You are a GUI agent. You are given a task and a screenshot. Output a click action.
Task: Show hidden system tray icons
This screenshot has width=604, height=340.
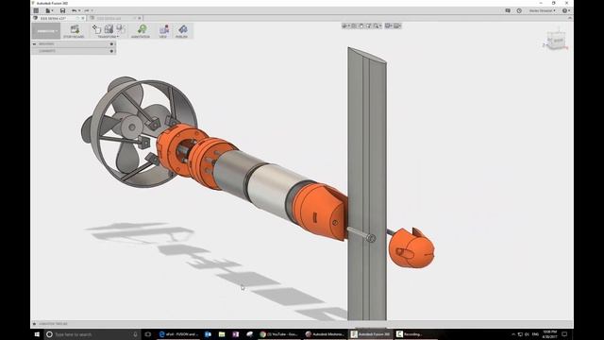click(x=513, y=334)
